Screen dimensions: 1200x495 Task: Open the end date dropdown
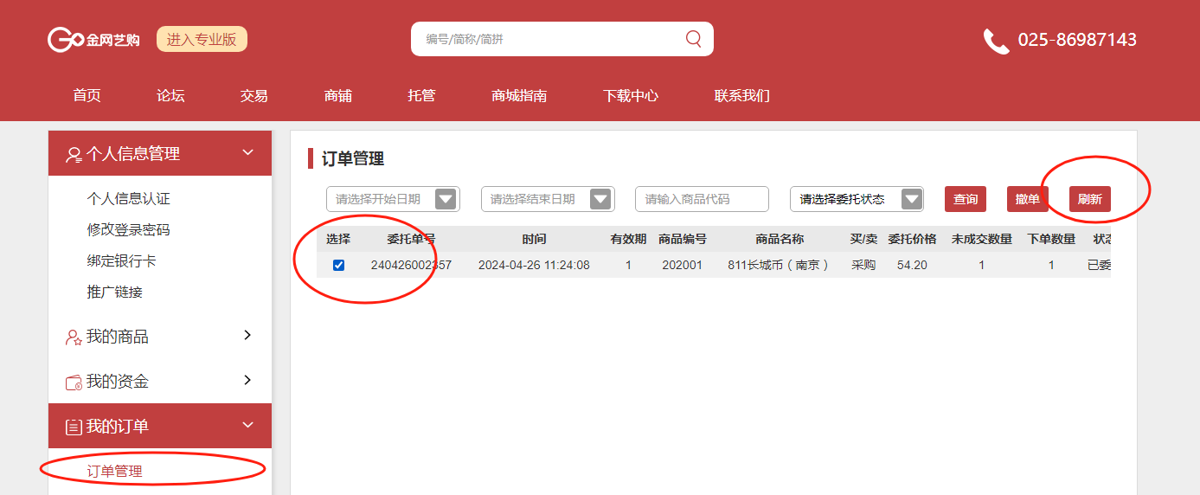tap(600, 199)
